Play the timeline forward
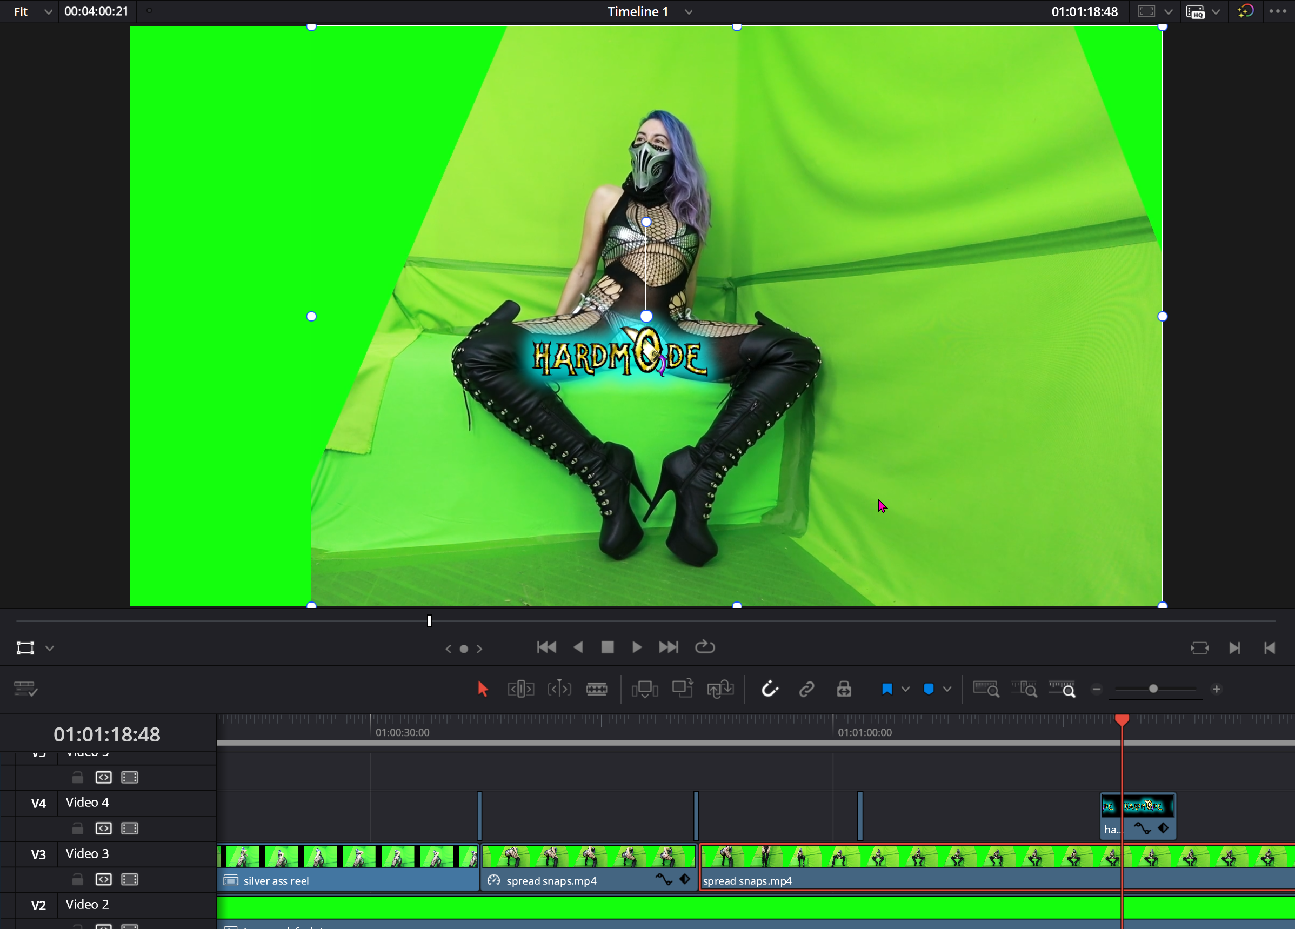Screen dimensions: 1295x929 pos(637,647)
